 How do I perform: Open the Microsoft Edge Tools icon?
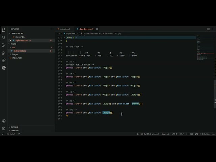coord(4,68)
